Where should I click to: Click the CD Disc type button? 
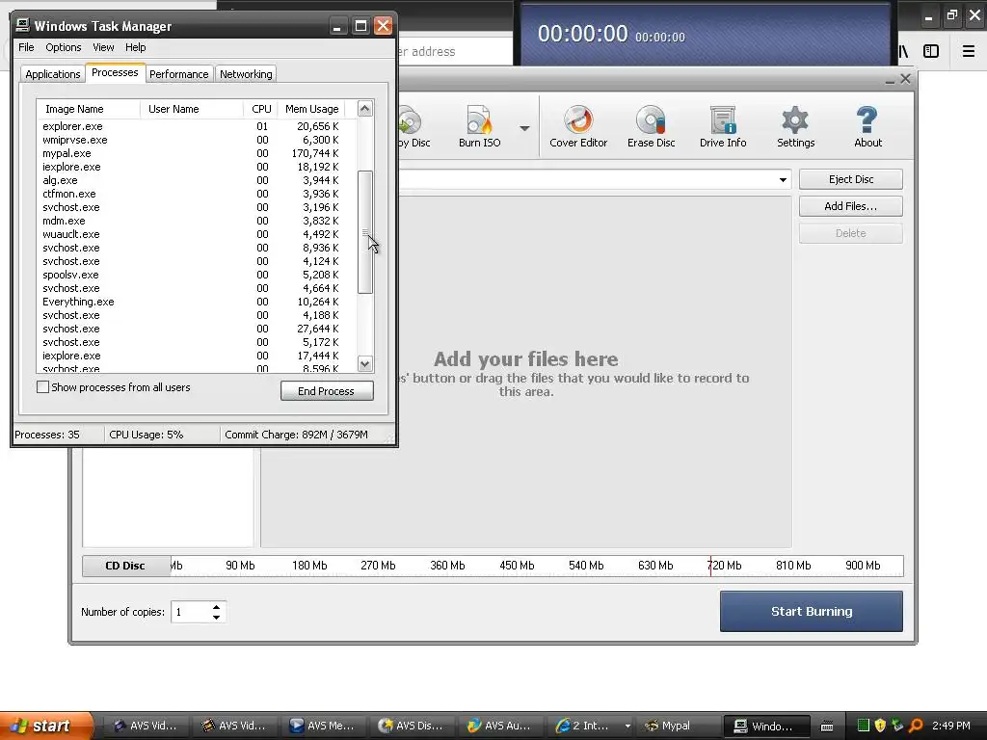pyautogui.click(x=125, y=566)
